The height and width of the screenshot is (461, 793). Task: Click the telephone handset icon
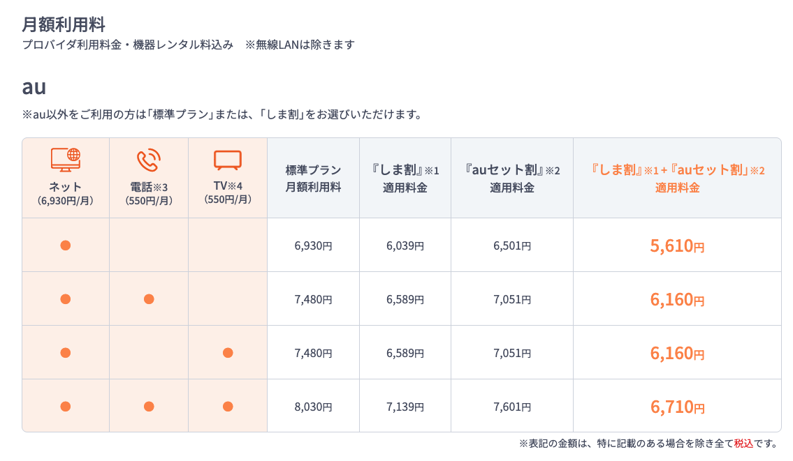tap(147, 160)
